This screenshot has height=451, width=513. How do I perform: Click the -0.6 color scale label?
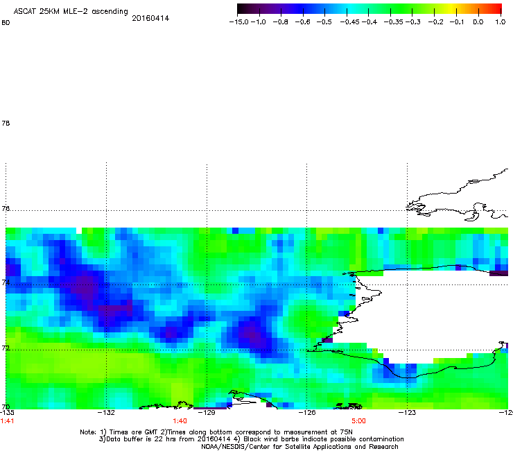302,22
